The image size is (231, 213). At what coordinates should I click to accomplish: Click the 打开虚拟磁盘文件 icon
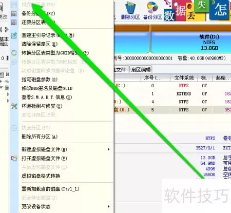[x=14, y=158]
